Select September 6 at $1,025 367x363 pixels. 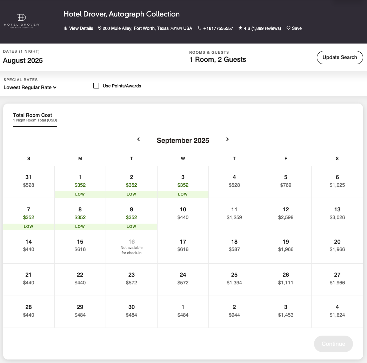(x=337, y=182)
